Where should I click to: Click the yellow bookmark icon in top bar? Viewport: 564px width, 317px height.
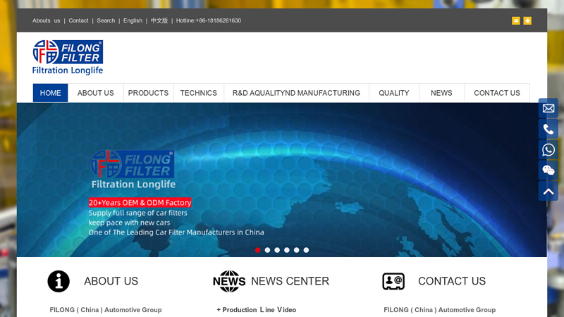(x=527, y=21)
